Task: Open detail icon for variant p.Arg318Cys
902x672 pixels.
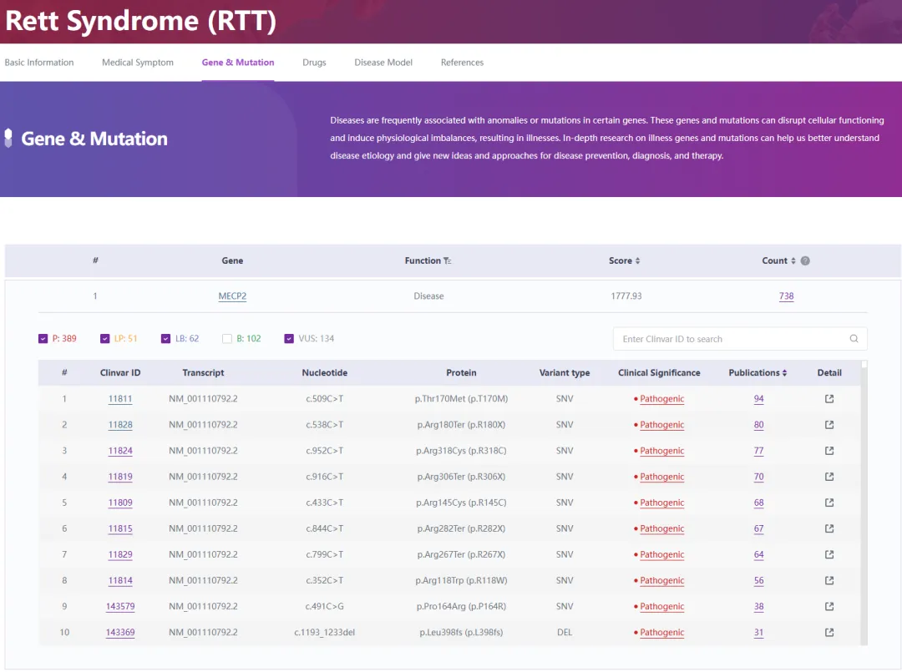Action: [x=829, y=451]
